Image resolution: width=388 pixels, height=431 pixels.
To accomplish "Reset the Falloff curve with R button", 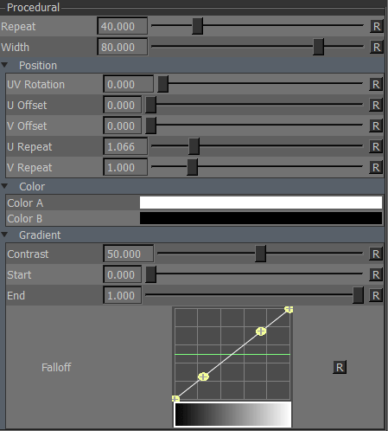I will point(340,367).
